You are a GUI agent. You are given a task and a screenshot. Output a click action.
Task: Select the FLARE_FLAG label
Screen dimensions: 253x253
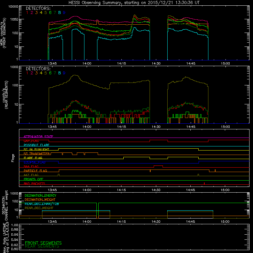33,158
